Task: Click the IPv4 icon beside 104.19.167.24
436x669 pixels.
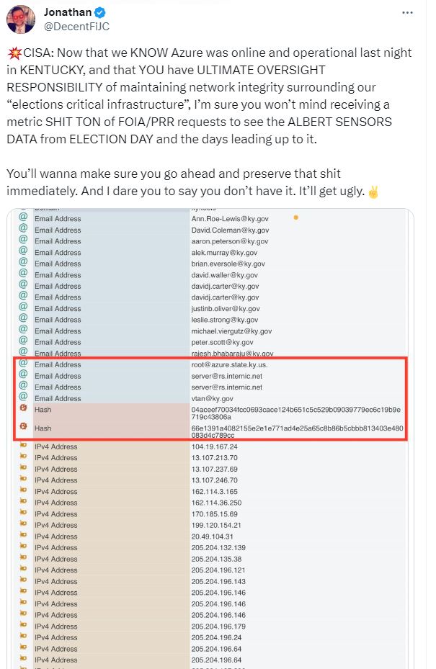Action: (x=24, y=445)
